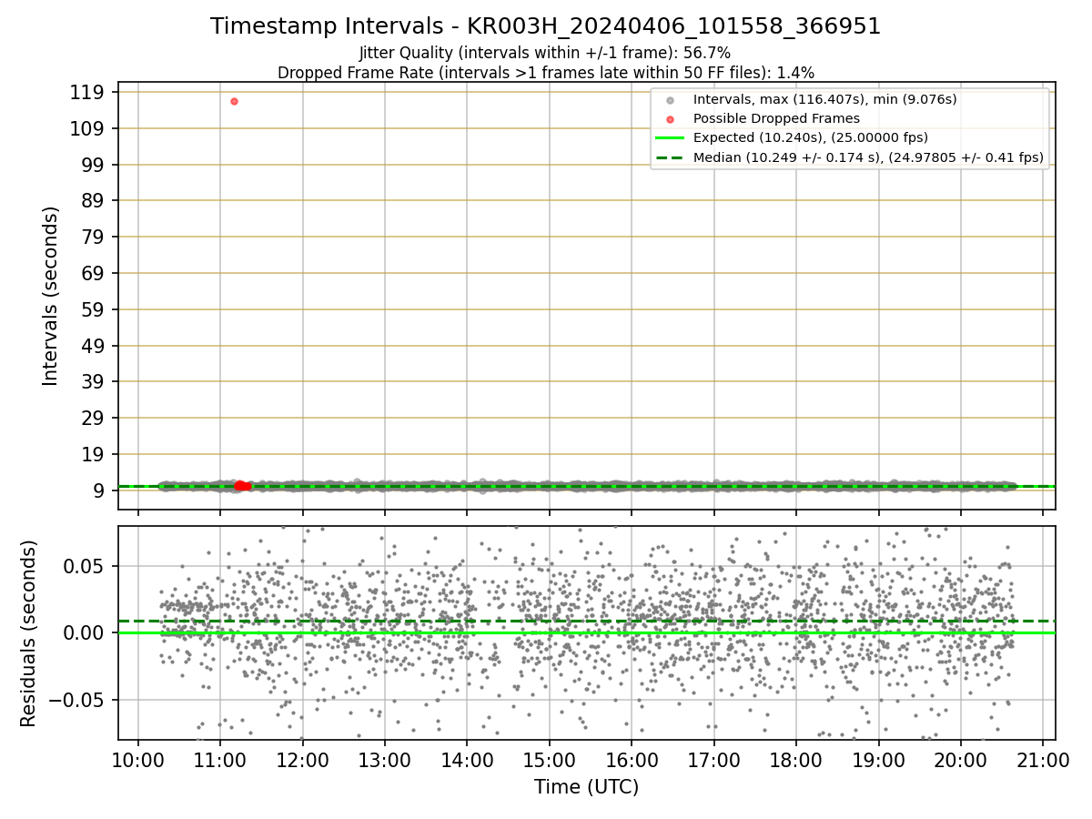Click the red dot marker in the legend

click(671, 119)
